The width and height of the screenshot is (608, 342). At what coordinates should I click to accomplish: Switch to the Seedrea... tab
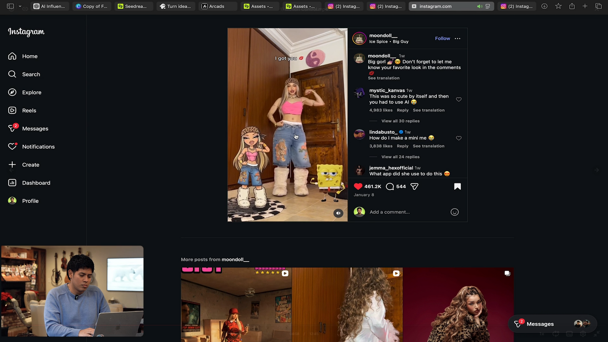pos(133,6)
